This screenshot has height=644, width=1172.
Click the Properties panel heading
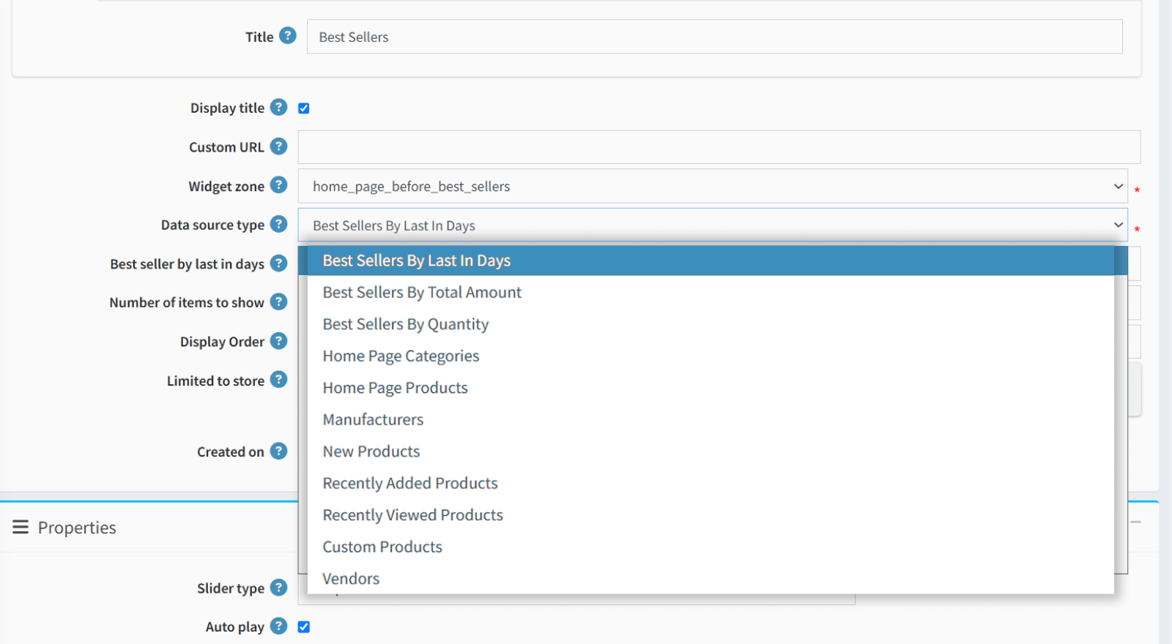tap(77, 528)
